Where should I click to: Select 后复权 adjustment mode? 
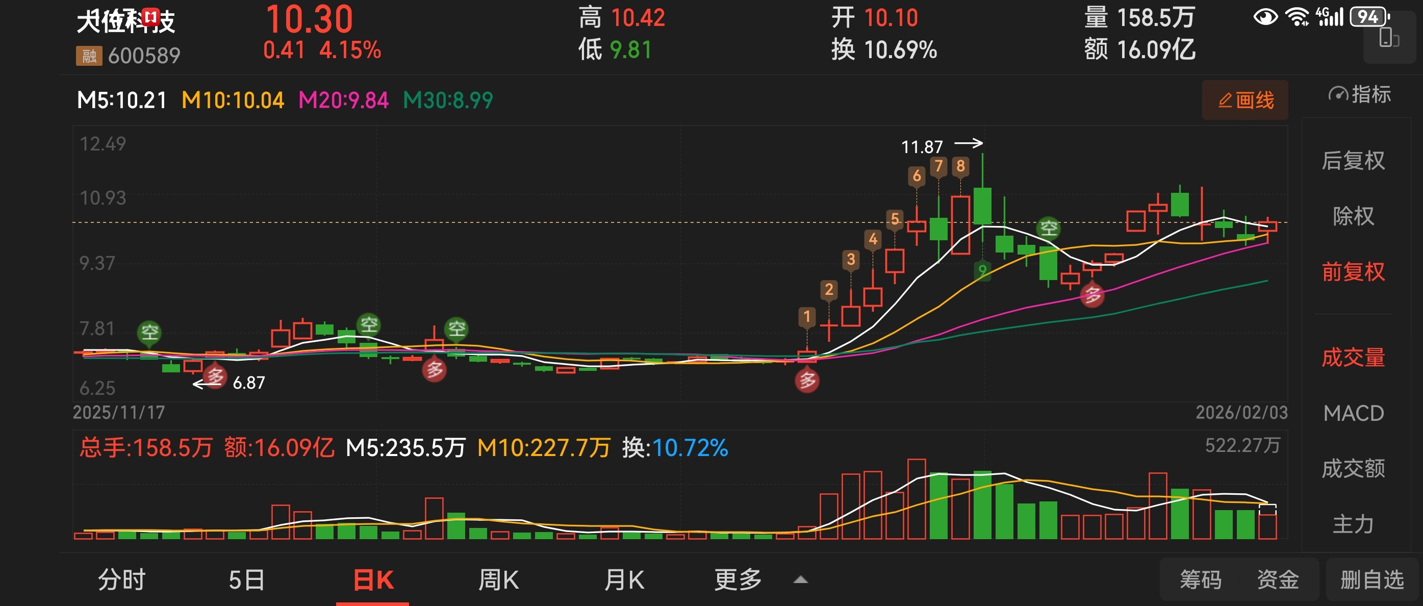coord(1353,161)
